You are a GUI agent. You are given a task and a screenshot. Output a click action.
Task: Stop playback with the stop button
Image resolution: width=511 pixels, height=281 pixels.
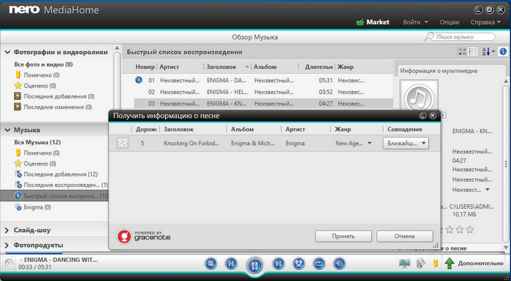(x=211, y=263)
